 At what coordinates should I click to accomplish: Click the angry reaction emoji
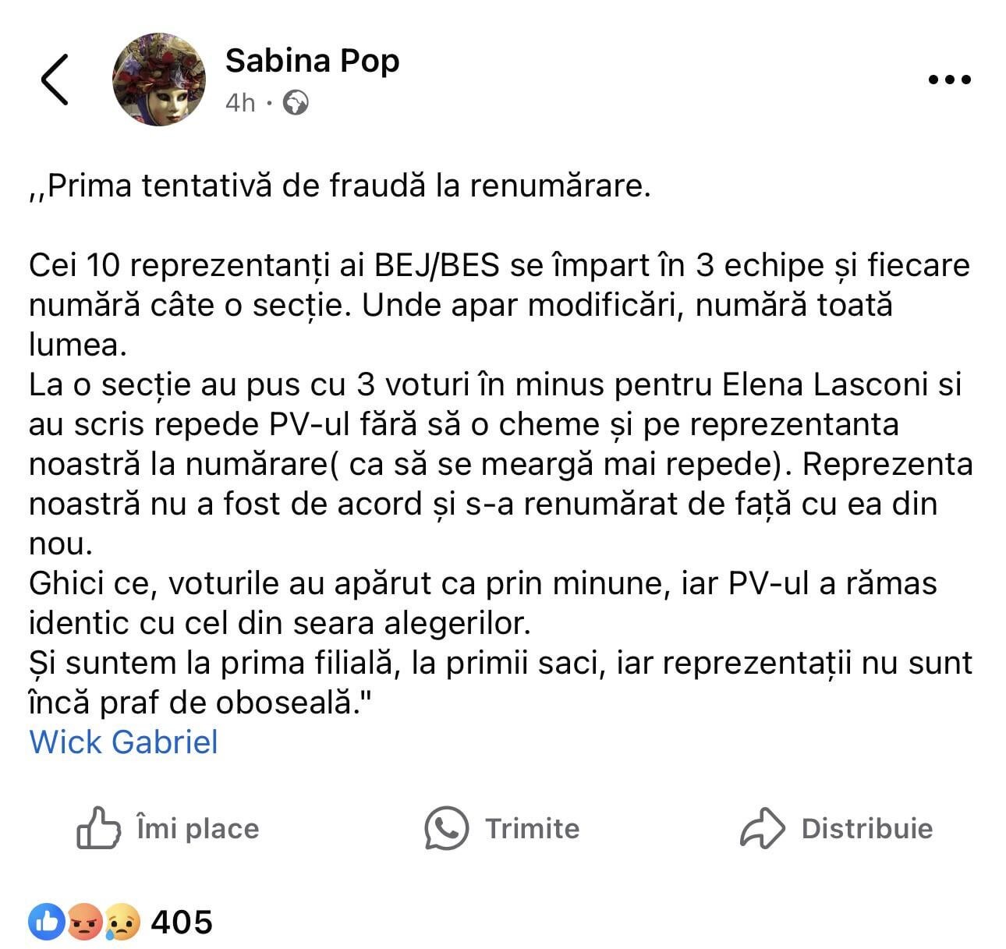point(85,922)
